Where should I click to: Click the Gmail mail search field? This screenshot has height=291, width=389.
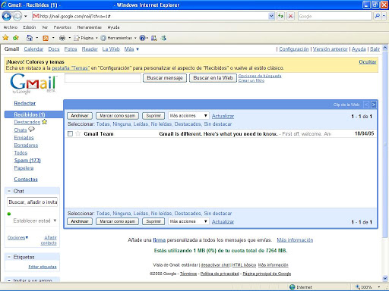coord(103,78)
